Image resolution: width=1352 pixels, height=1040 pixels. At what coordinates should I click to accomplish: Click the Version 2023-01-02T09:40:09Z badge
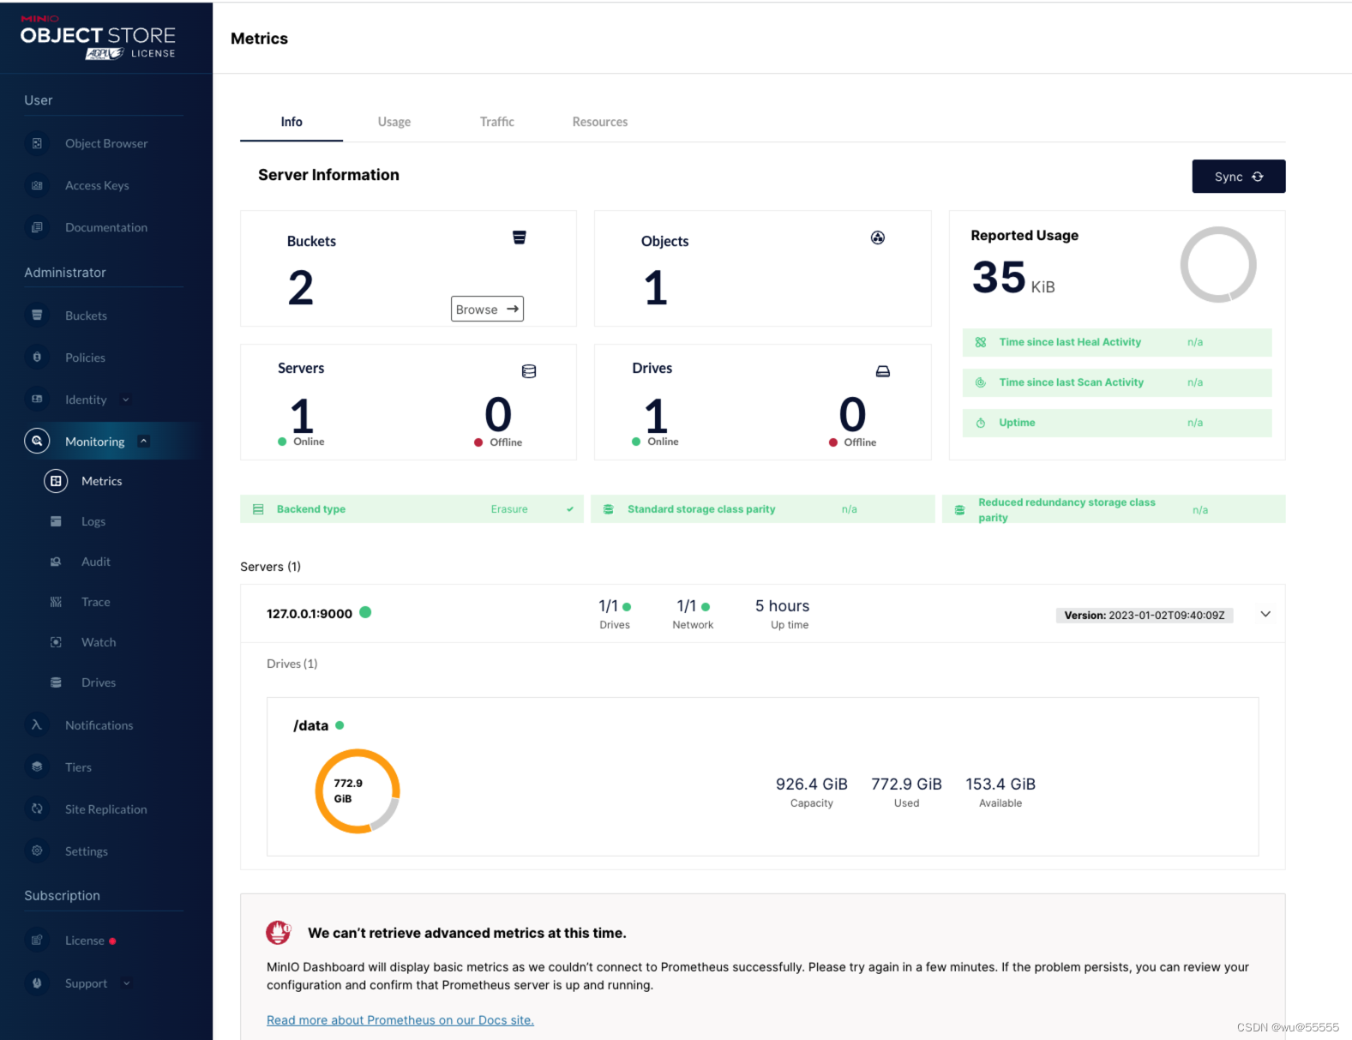pyautogui.click(x=1145, y=616)
